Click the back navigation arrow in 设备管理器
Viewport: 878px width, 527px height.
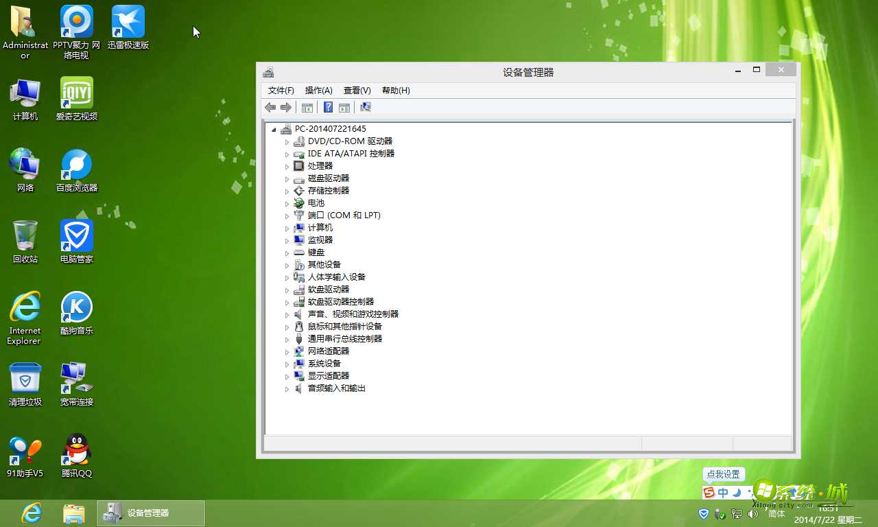(x=270, y=107)
